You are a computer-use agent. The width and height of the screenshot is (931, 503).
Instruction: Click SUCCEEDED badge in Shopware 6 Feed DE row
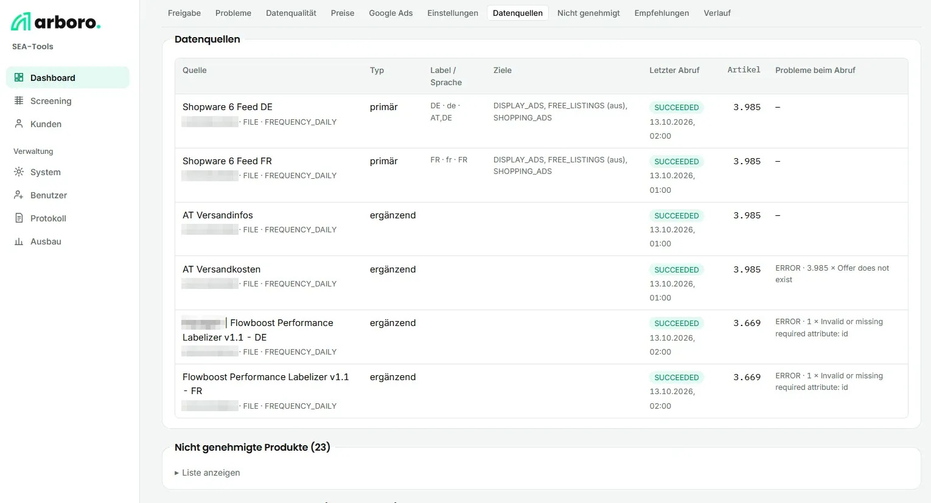coord(677,108)
